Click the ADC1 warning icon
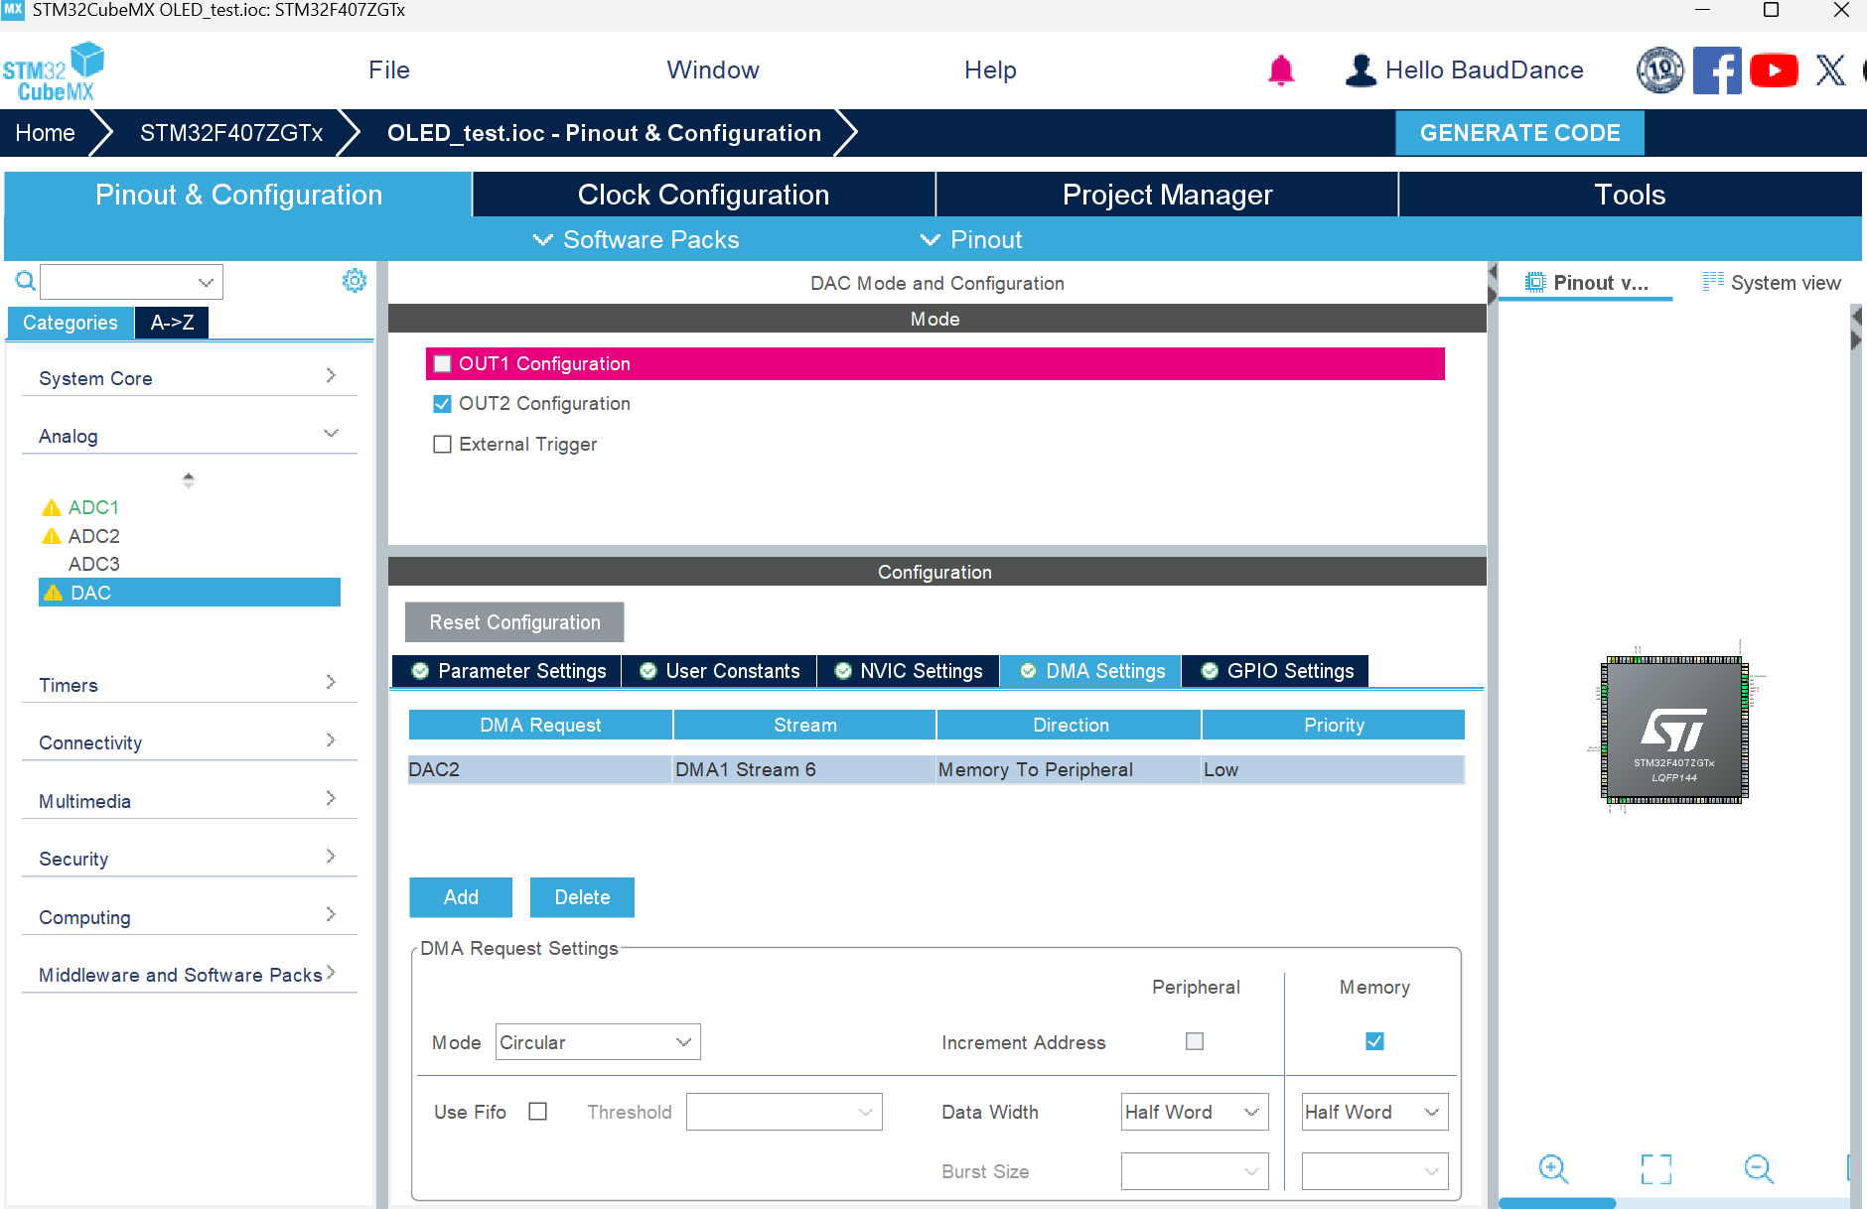This screenshot has width=1867, height=1209. point(52,508)
